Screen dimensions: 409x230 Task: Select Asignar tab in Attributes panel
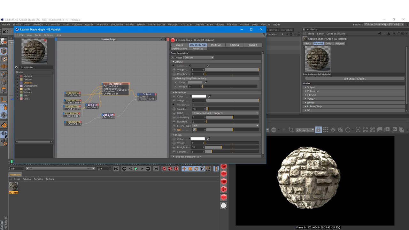coord(340,43)
